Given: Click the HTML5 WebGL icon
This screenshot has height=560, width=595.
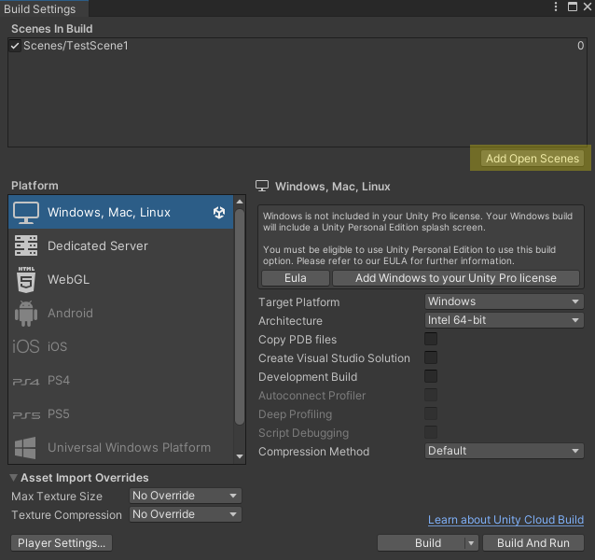Looking at the screenshot, I should [26, 279].
